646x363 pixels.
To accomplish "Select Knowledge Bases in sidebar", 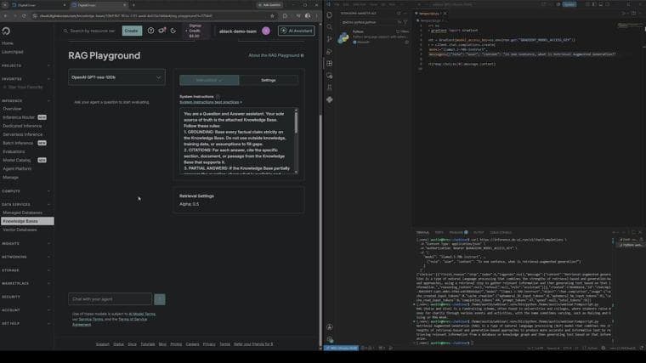I will click(x=27, y=221).
